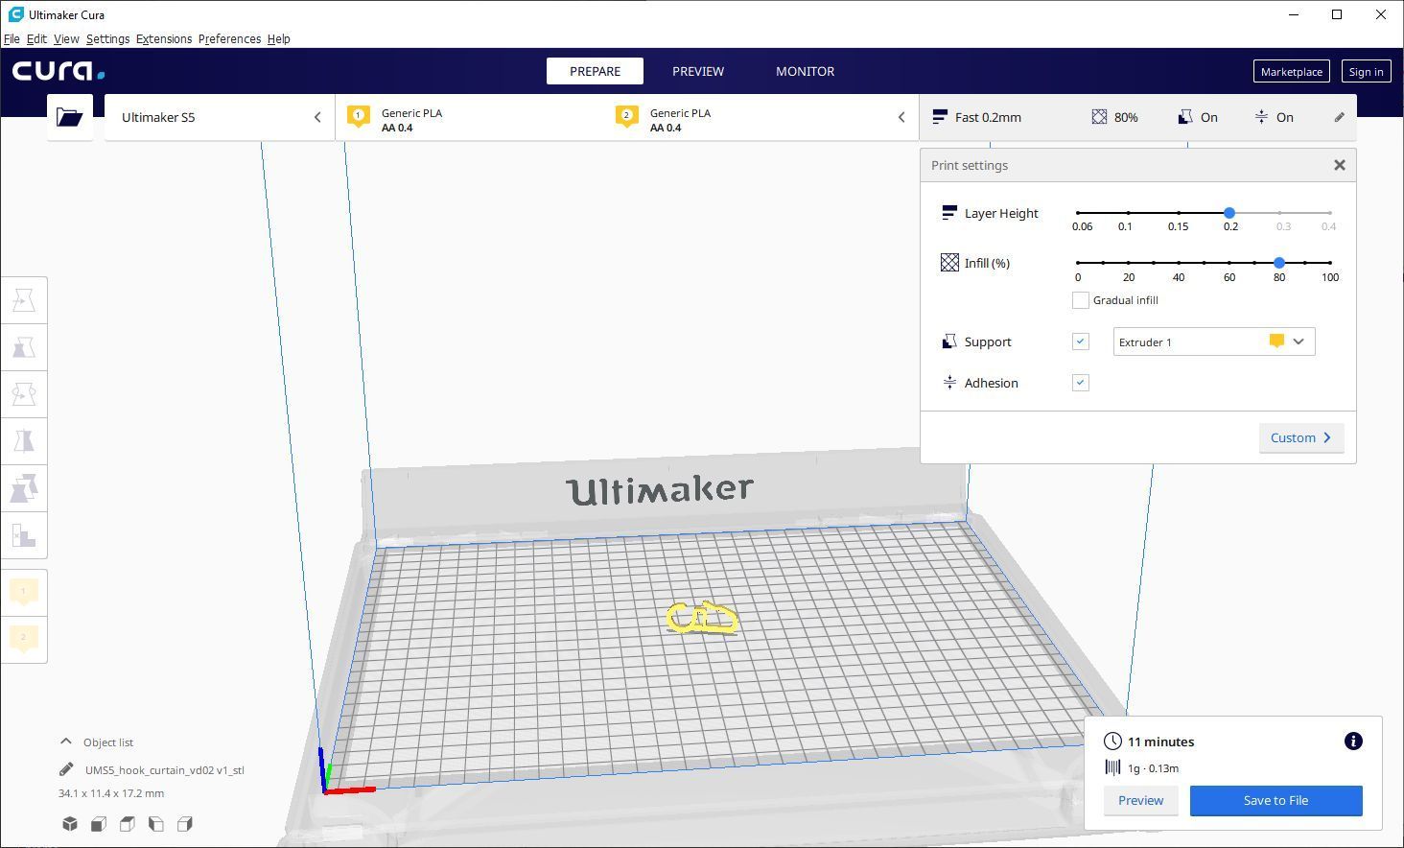Uncheck the Support checkbox
This screenshot has width=1404, height=848.
click(1081, 342)
